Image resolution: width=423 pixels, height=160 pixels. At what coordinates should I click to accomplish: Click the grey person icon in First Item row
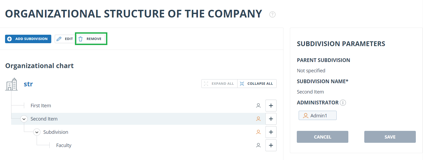pos(258,105)
